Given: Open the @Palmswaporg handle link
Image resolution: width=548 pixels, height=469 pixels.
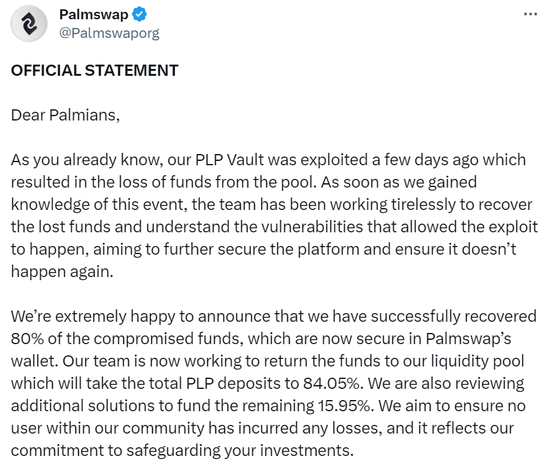Looking at the screenshot, I should tap(109, 33).
